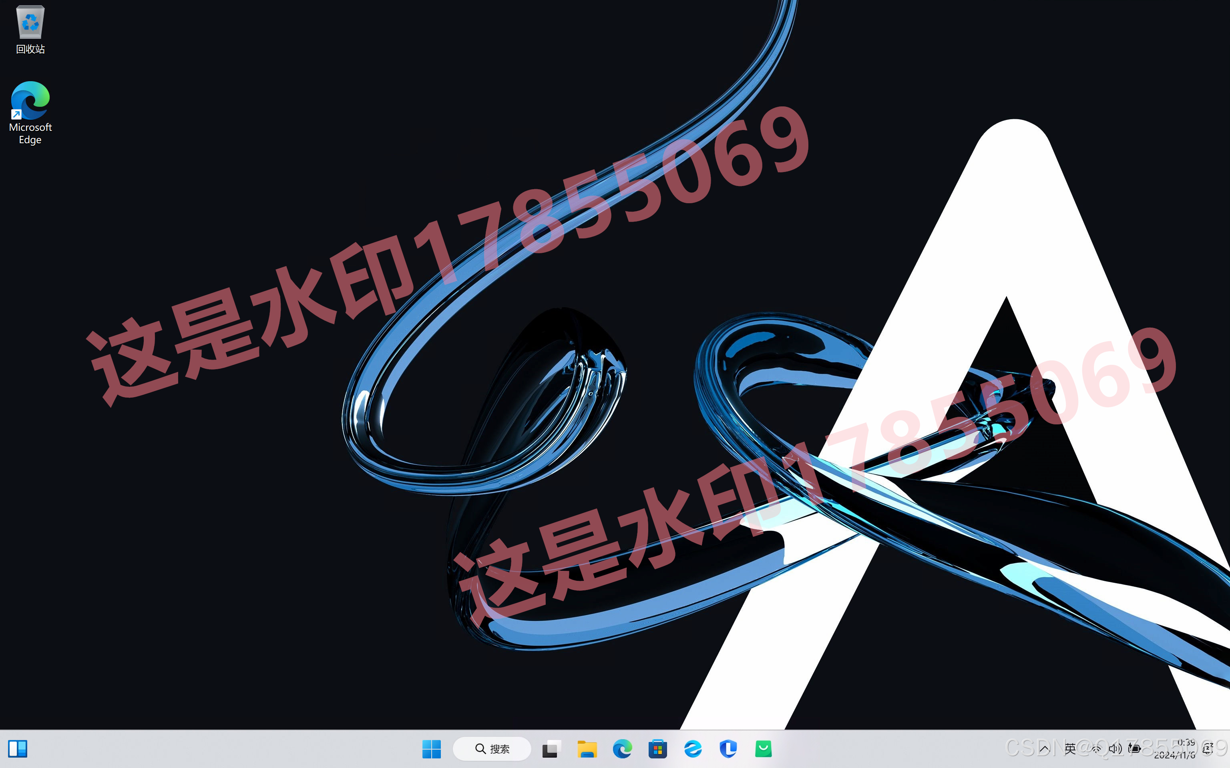1230x768 pixels.
Task: Open the green shopping bag app in the taskbar
Action: (x=764, y=749)
